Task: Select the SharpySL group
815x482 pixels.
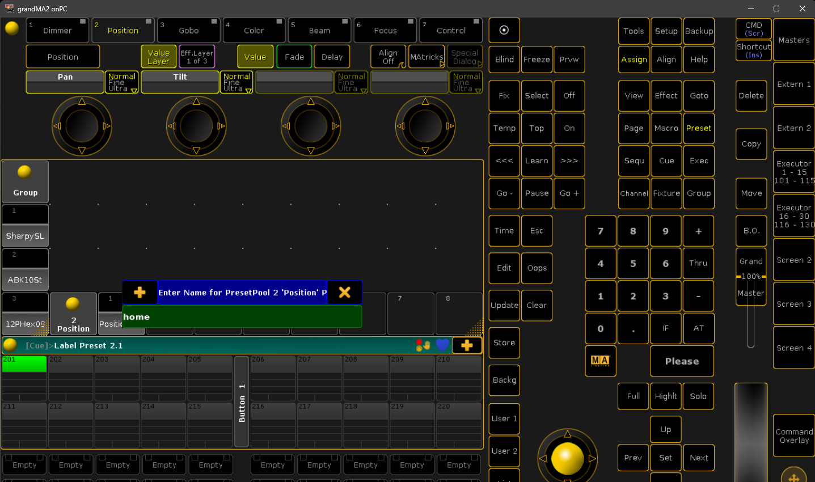Action: tap(25, 226)
